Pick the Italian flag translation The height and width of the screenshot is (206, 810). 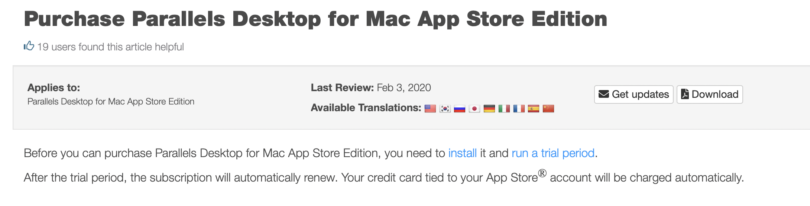click(x=504, y=109)
